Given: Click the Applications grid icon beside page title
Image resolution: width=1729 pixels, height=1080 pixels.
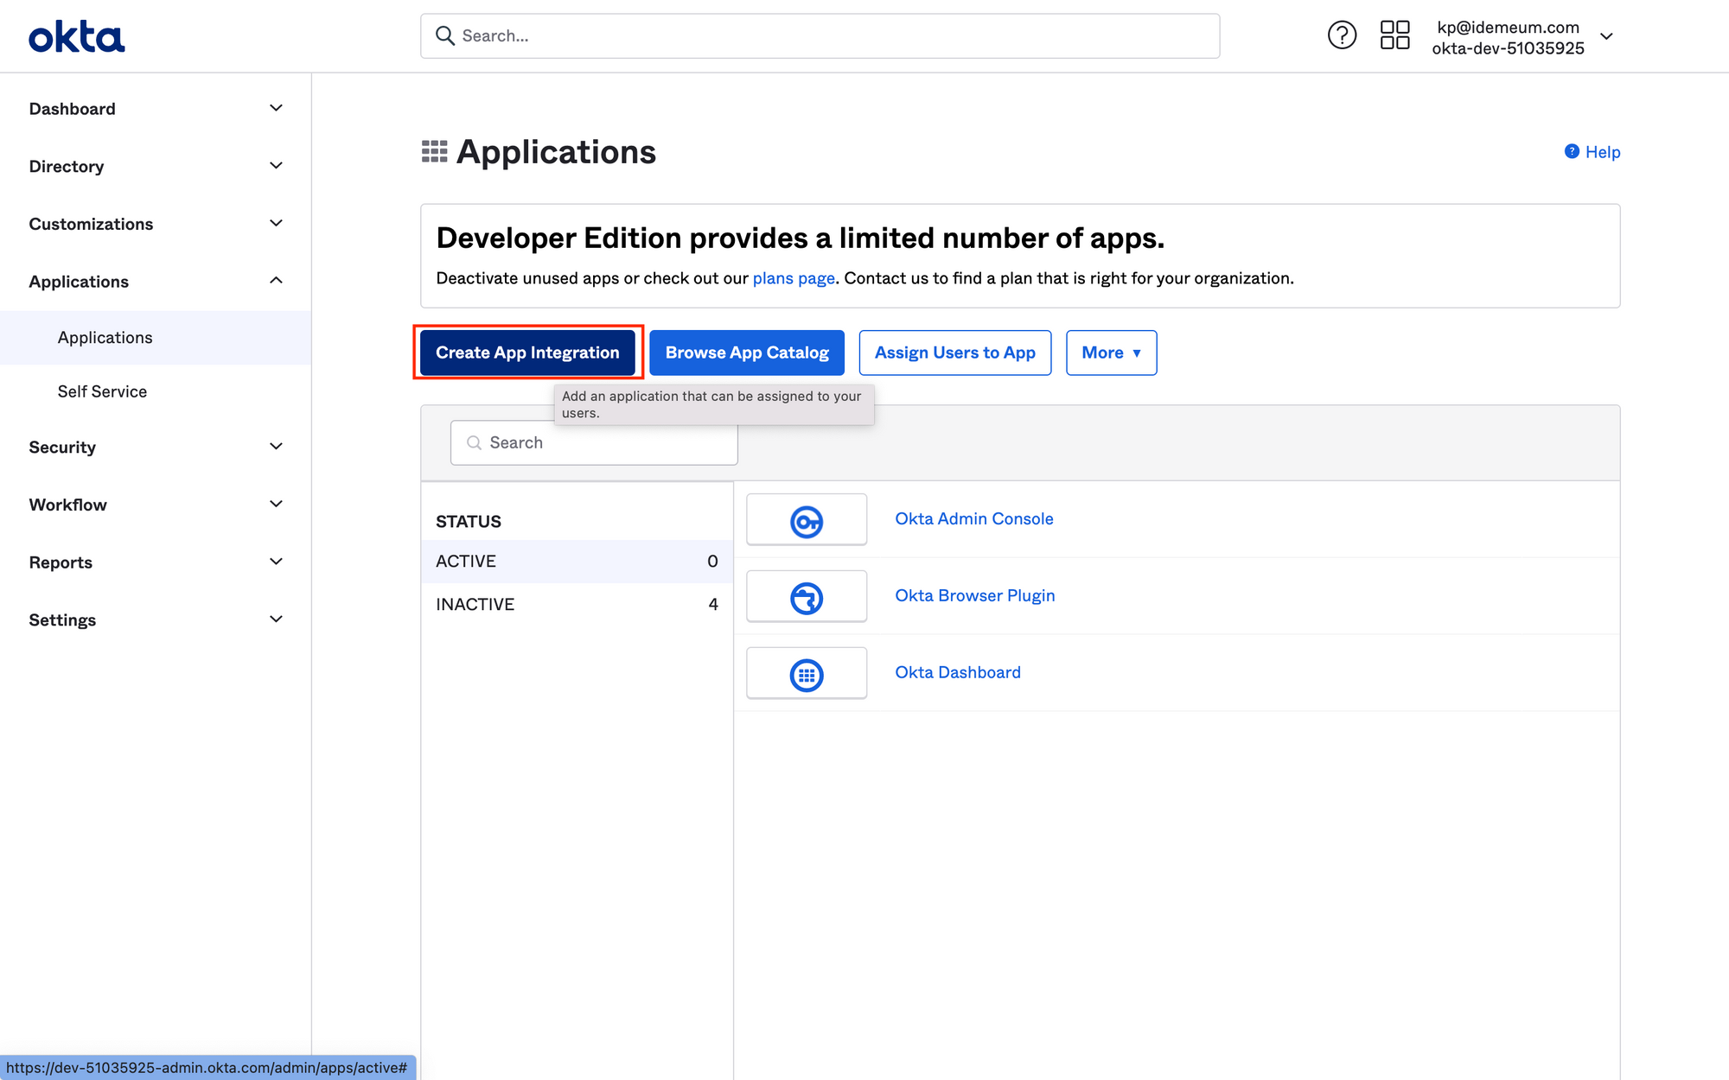Looking at the screenshot, I should tap(434, 152).
